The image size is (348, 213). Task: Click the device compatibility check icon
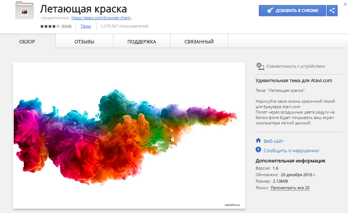260,66
